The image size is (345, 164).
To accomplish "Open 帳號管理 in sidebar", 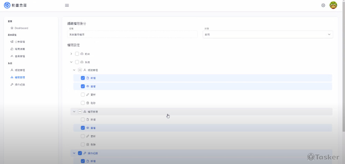I will [x=20, y=70].
